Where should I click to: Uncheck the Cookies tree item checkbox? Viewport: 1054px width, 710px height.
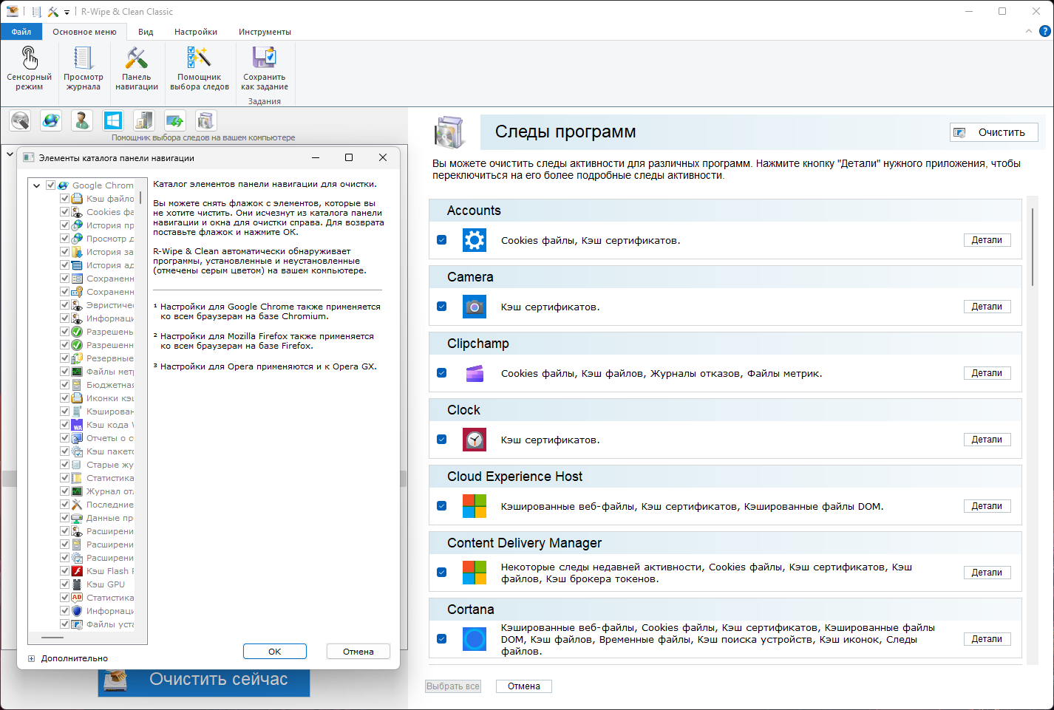[x=64, y=212]
